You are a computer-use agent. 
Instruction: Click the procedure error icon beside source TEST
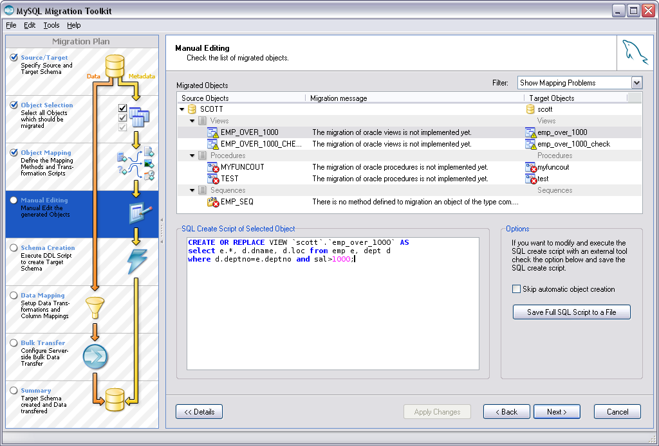[x=212, y=179]
